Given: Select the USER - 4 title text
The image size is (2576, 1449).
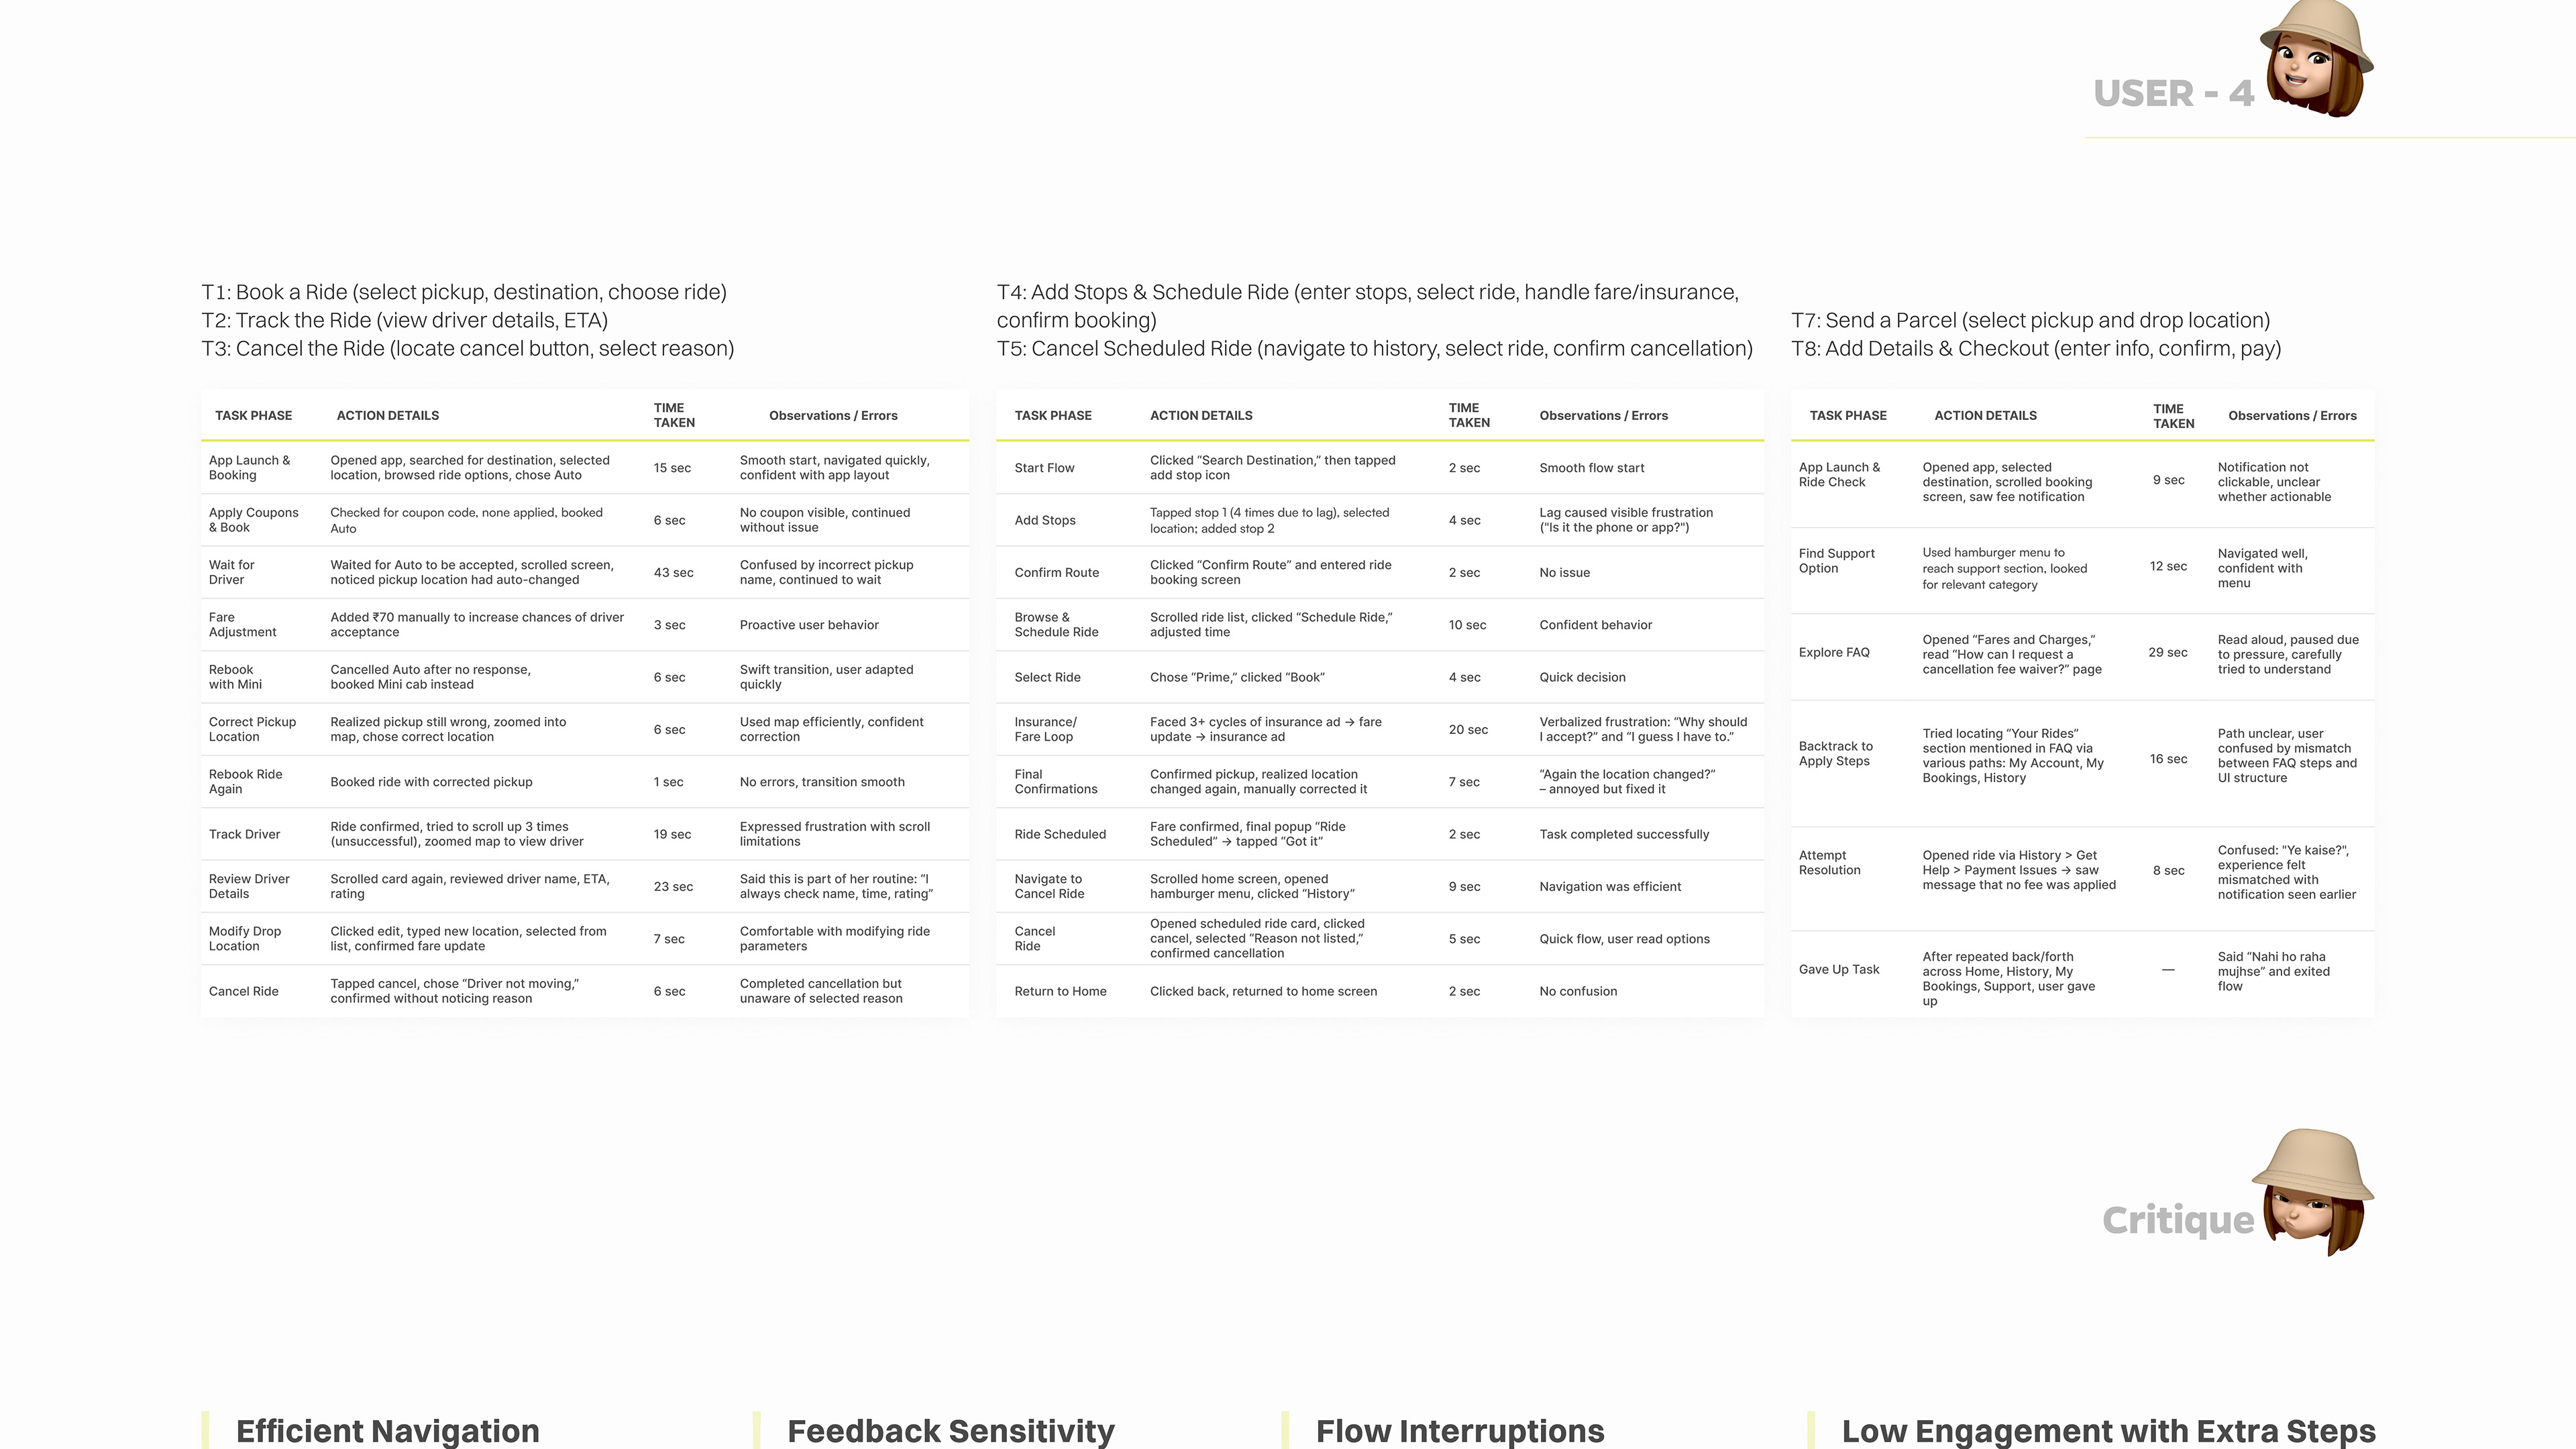Looking at the screenshot, I should (2173, 94).
